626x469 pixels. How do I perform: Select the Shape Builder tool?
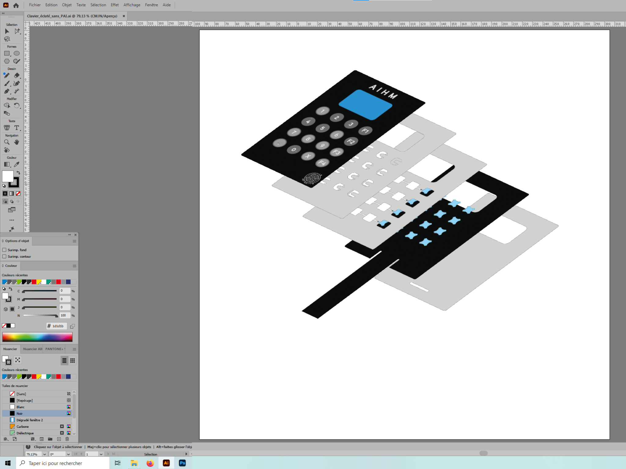(x=7, y=106)
